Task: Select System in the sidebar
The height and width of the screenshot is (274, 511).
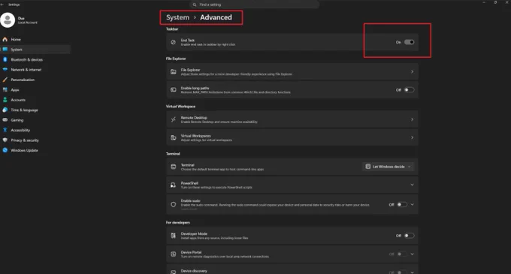Action: coord(35,50)
